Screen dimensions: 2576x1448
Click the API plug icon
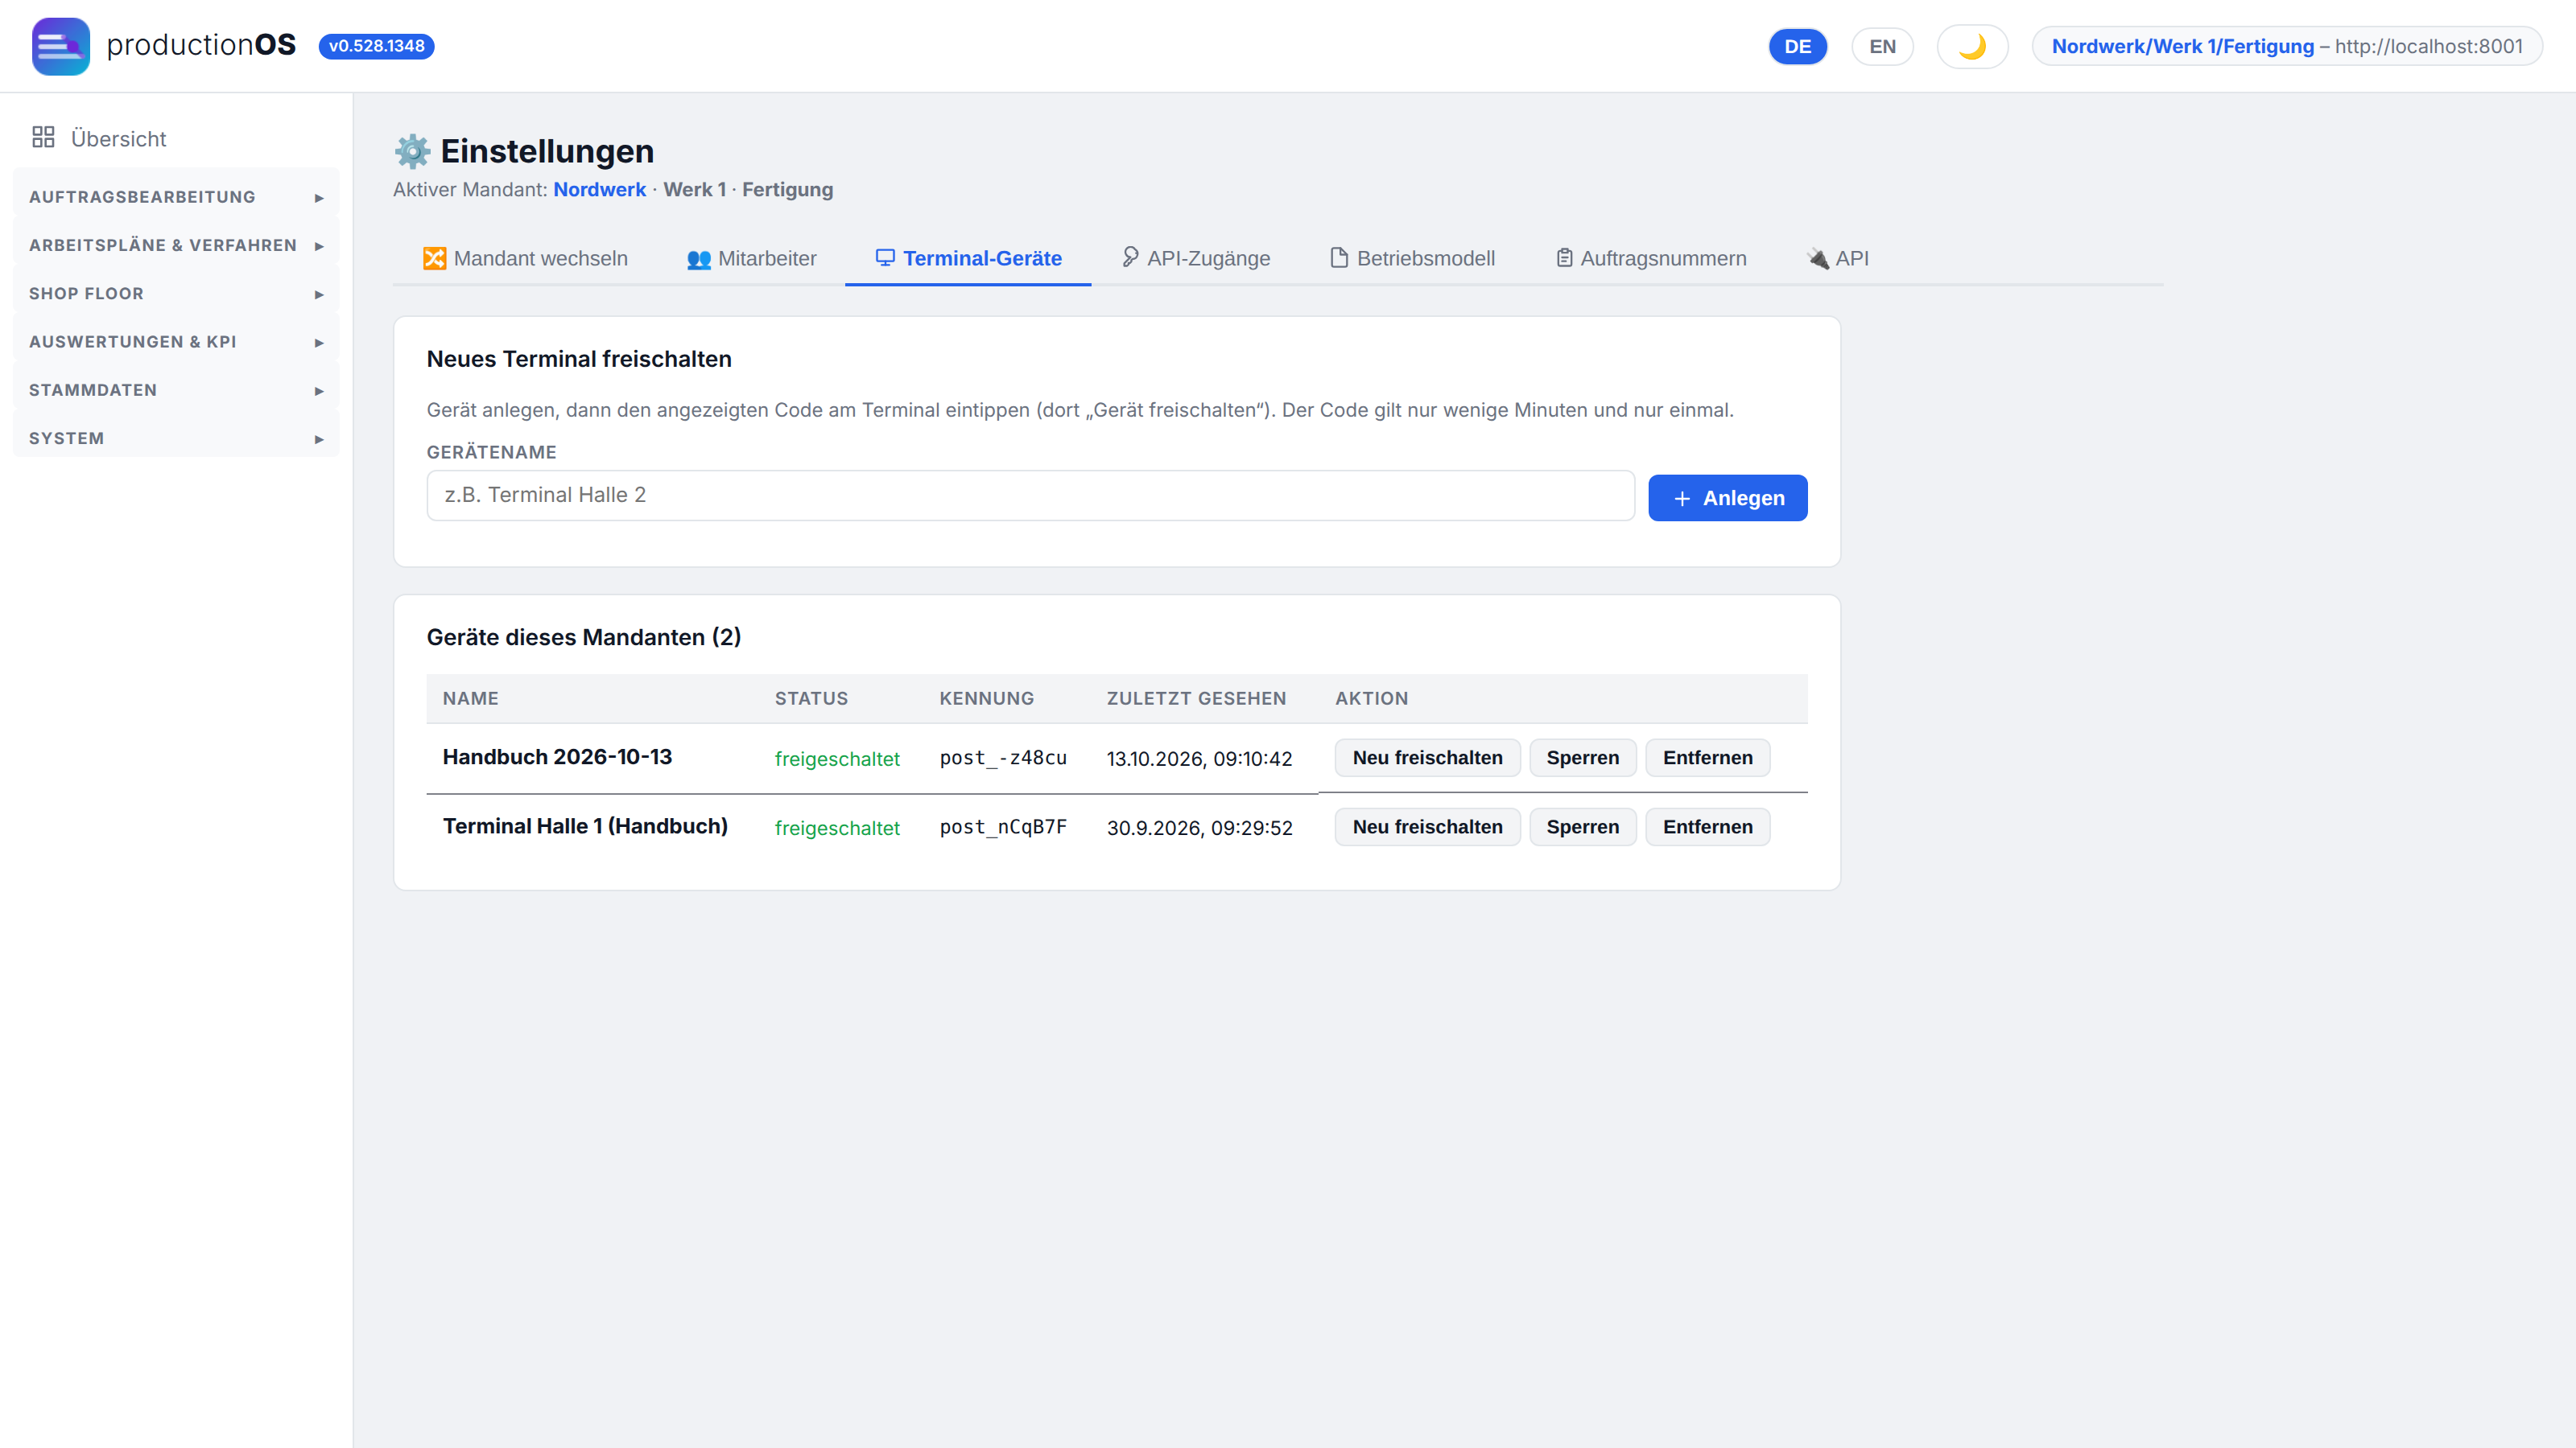pos(1818,259)
